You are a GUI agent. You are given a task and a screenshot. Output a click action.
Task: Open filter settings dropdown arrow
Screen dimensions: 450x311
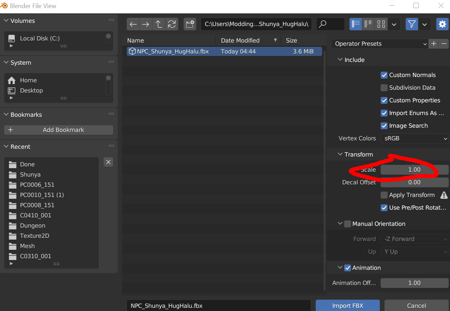(x=425, y=24)
